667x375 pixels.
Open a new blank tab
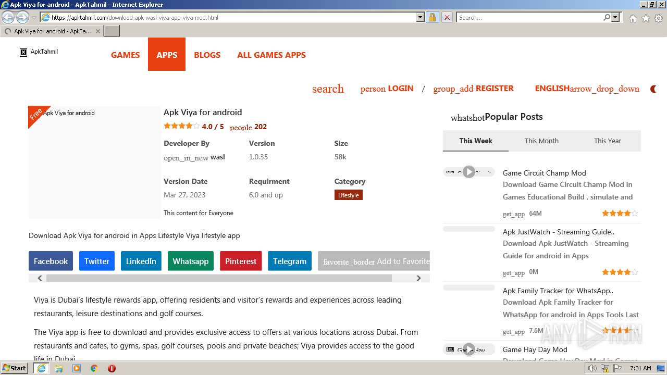tap(112, 31)
